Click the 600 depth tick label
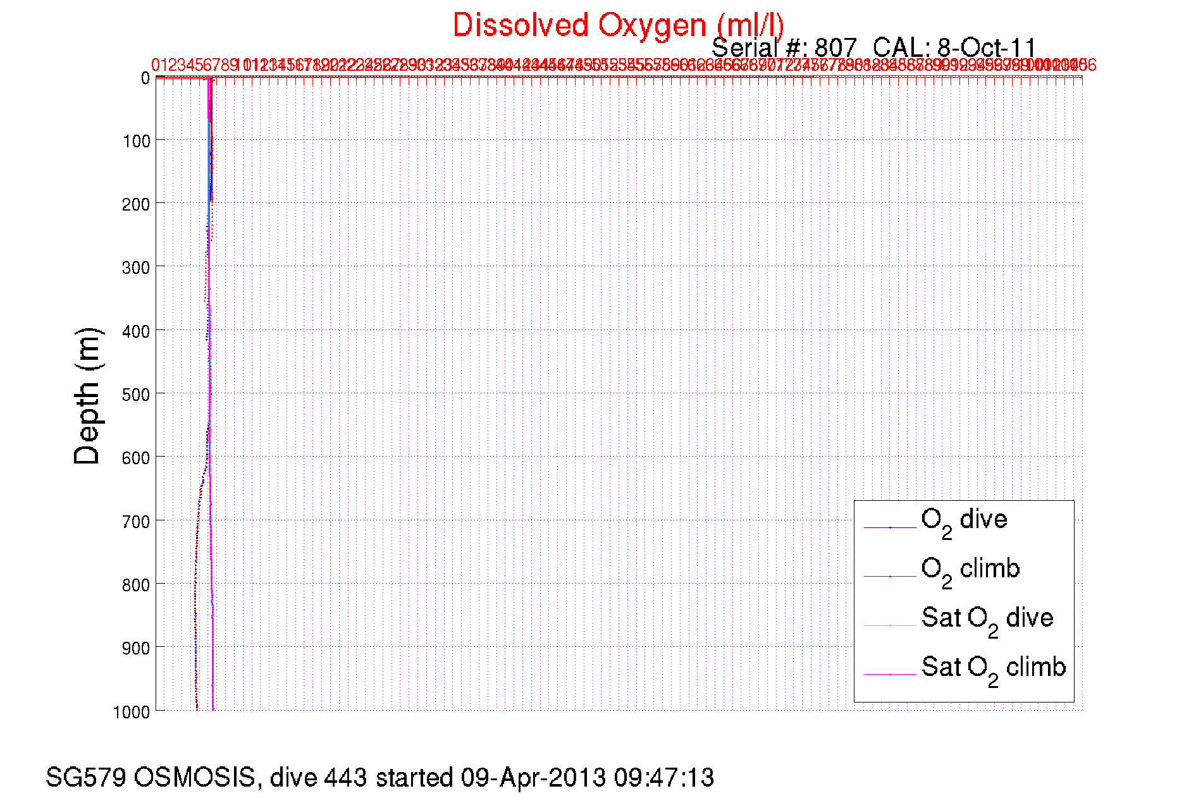1196x798 pixels. (x=137, y=458)
